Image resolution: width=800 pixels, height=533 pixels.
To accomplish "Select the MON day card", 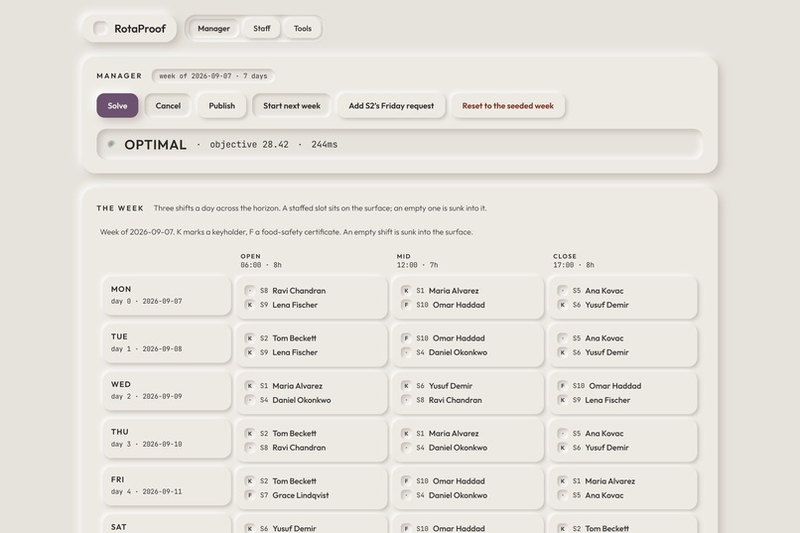I will 167,295.
